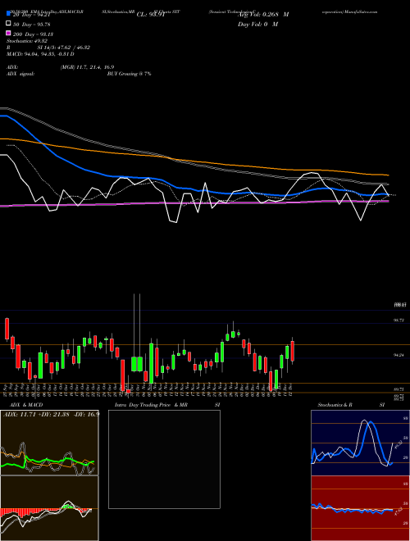Click the white 50 Day legend square
Image resolution: width=410 pixels, height=541 pixels.
(9, 24)
